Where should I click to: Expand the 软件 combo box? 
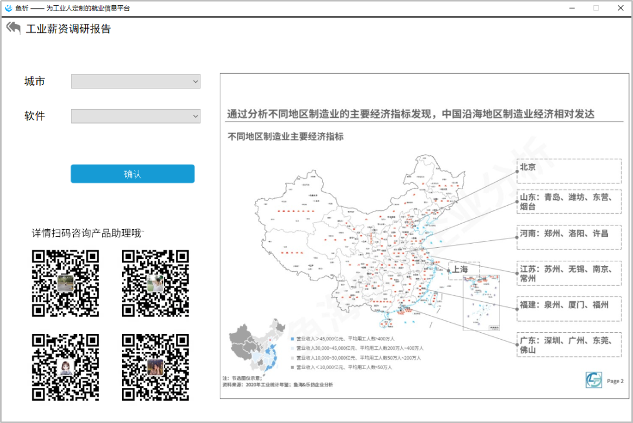point(135,116)
